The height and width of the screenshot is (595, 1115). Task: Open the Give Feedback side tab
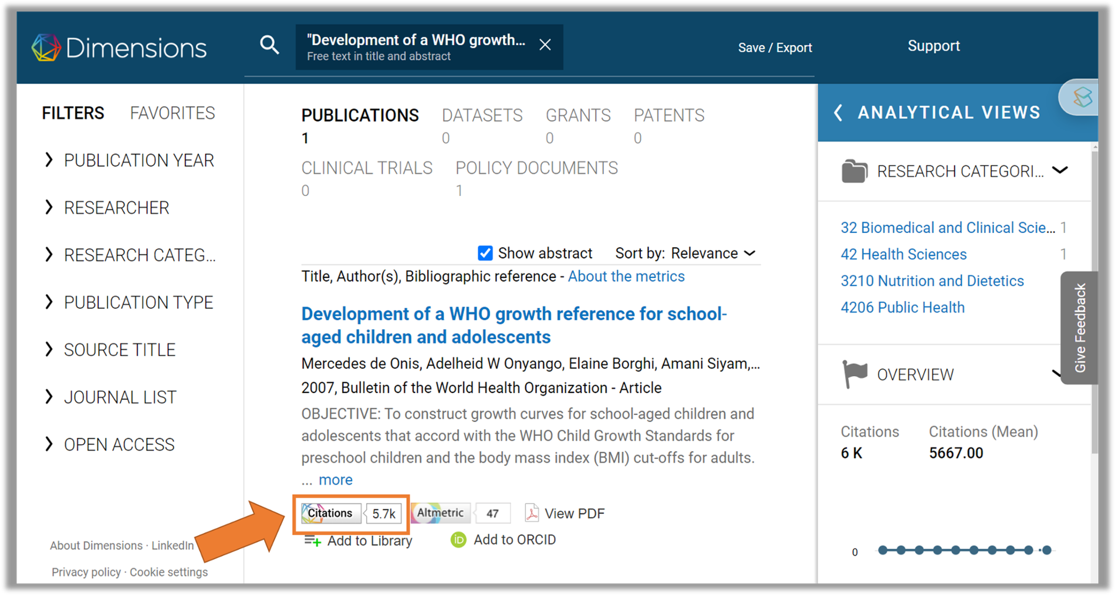pos(1080,327)
